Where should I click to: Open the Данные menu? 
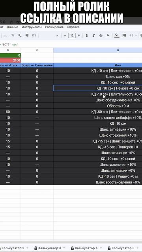coord(12,27)
